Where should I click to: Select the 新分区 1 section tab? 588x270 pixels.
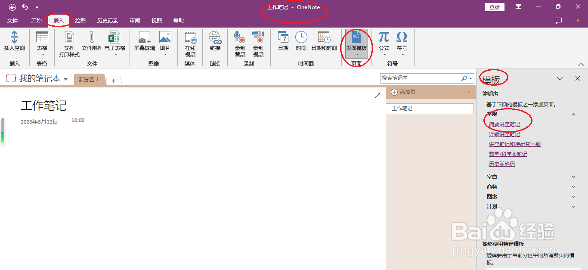click(x=89, y=79)
